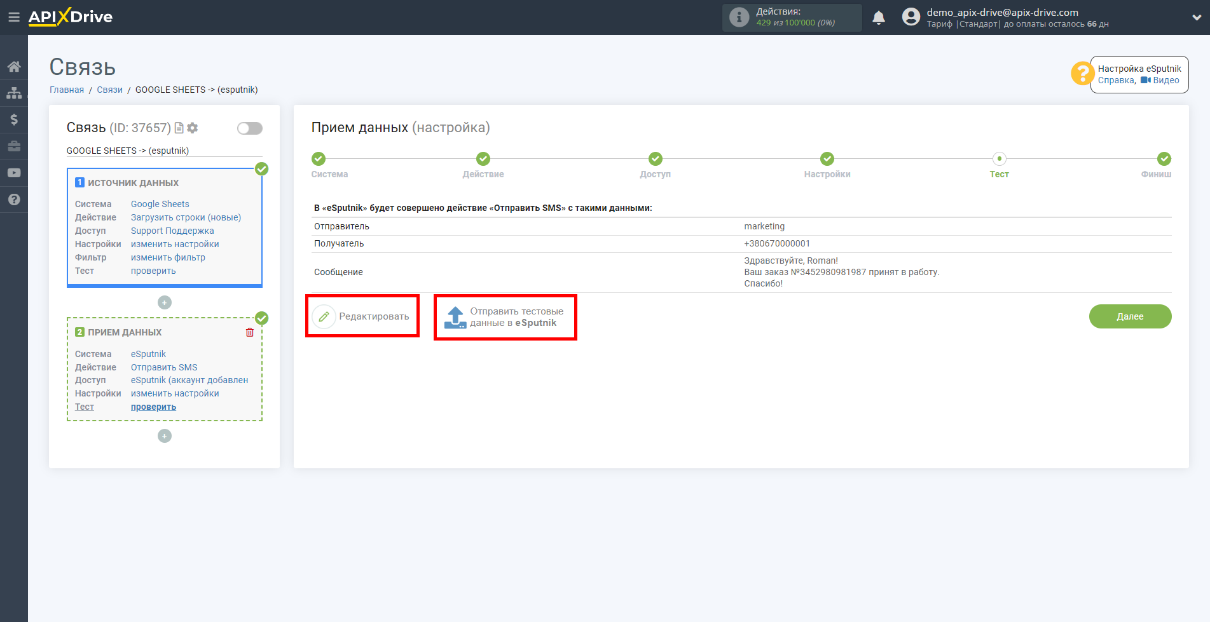
Task: Click the user avatar icon
Action: point(911,17)
